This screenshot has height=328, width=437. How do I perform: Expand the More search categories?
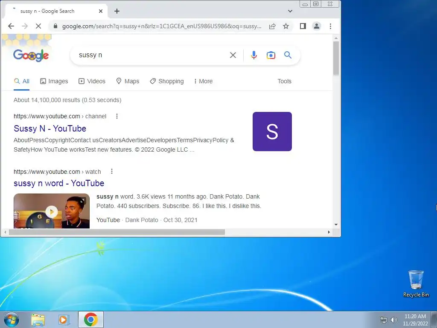(x=203, y=81)
